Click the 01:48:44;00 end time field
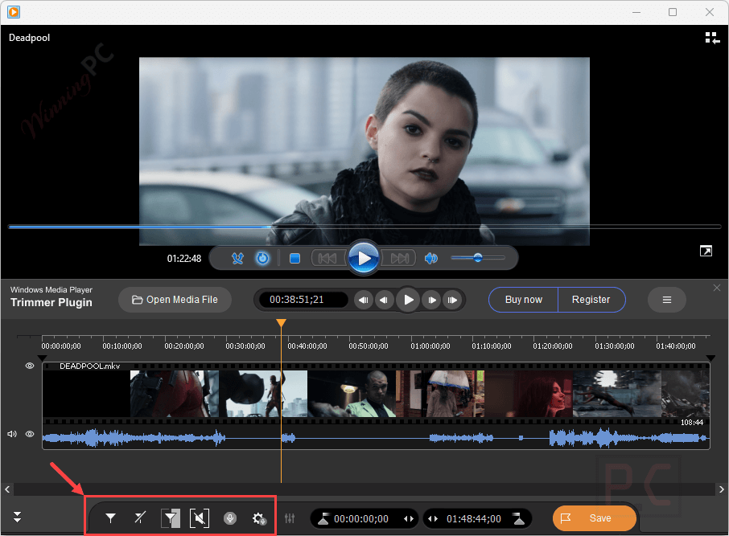The image size is (729, 536). coord(474,519)
